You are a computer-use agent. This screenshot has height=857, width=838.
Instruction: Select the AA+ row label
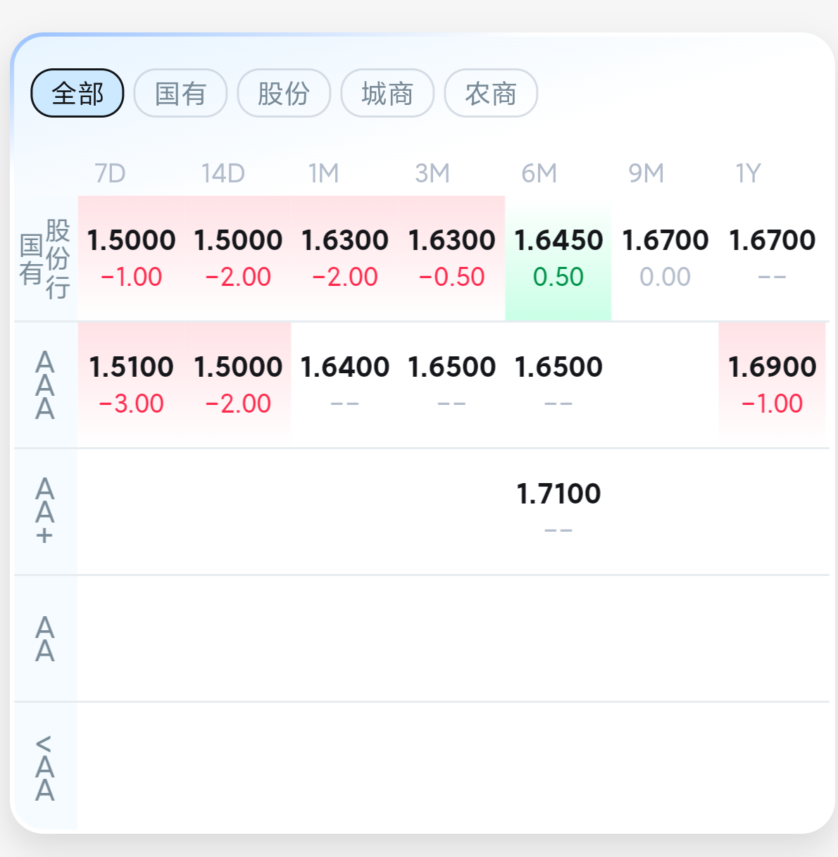(x=45, y=512)
